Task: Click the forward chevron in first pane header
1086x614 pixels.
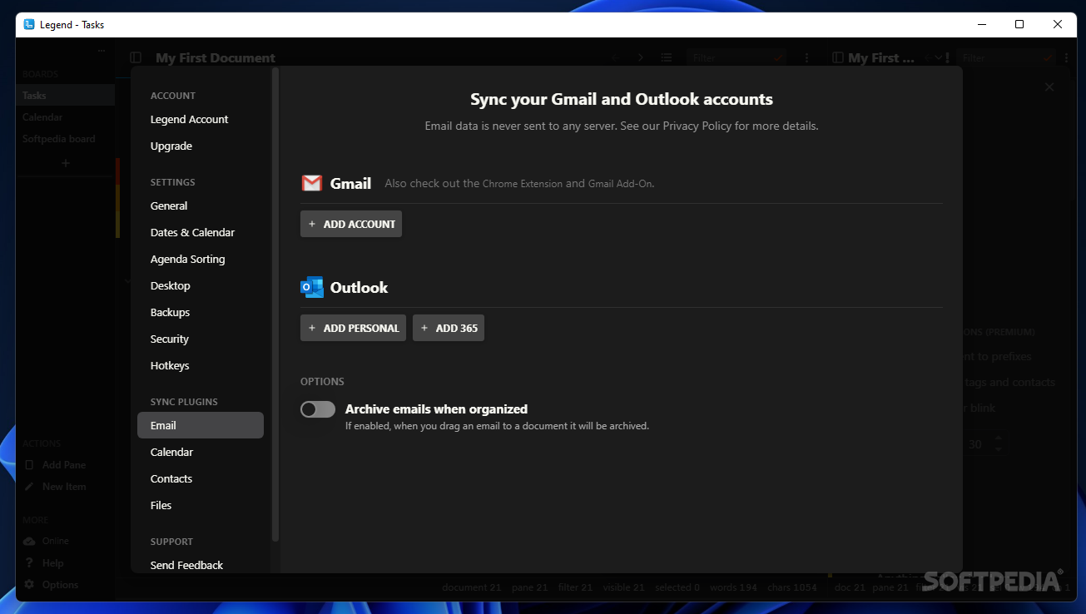Action: tap(641, 57)
